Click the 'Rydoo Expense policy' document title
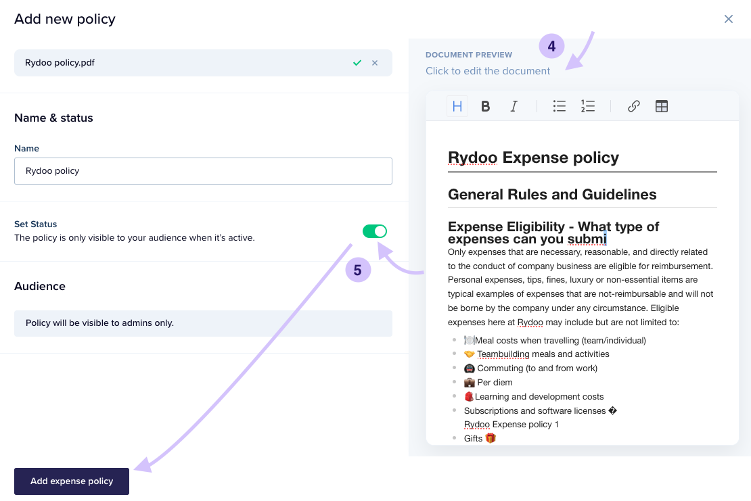Image resolution: width=751 pixels, height=501 pixels. [533, 158]
